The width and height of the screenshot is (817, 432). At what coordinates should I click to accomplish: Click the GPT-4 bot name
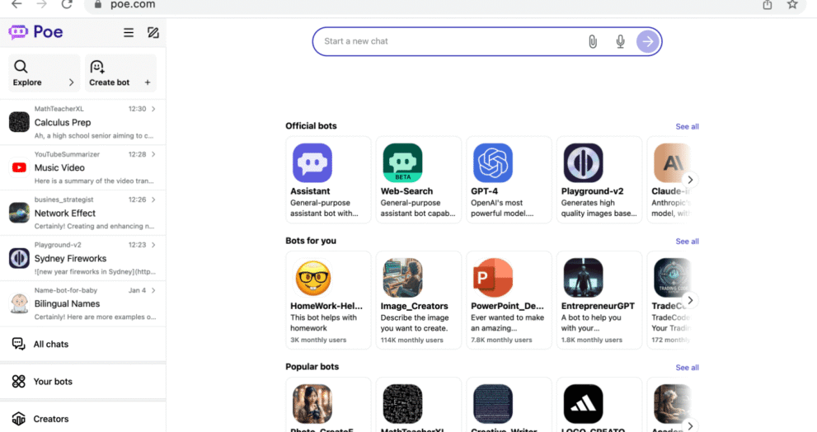pyautogui.click(x=484, y=191)
